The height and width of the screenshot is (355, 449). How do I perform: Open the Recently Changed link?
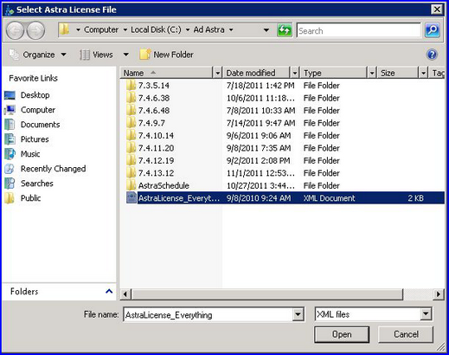click(x=53, y=169)
